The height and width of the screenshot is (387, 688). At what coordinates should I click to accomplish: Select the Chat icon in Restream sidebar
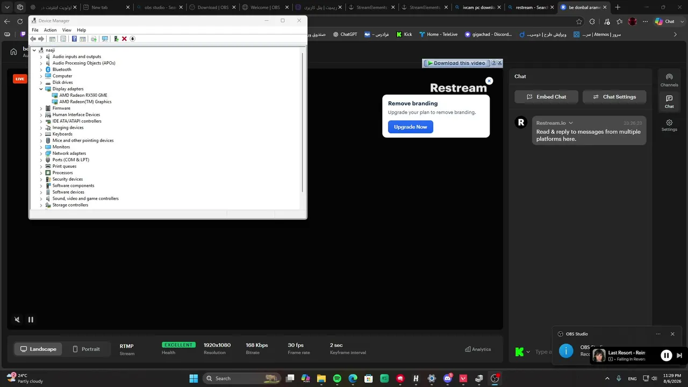[x=669, y=102]
